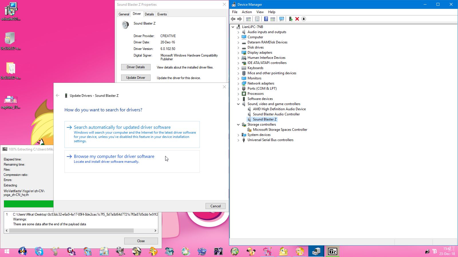Viewport: 458px width, 257px height.
Task: Select the capture_12 desktop icon
Action: click(11, 102)
